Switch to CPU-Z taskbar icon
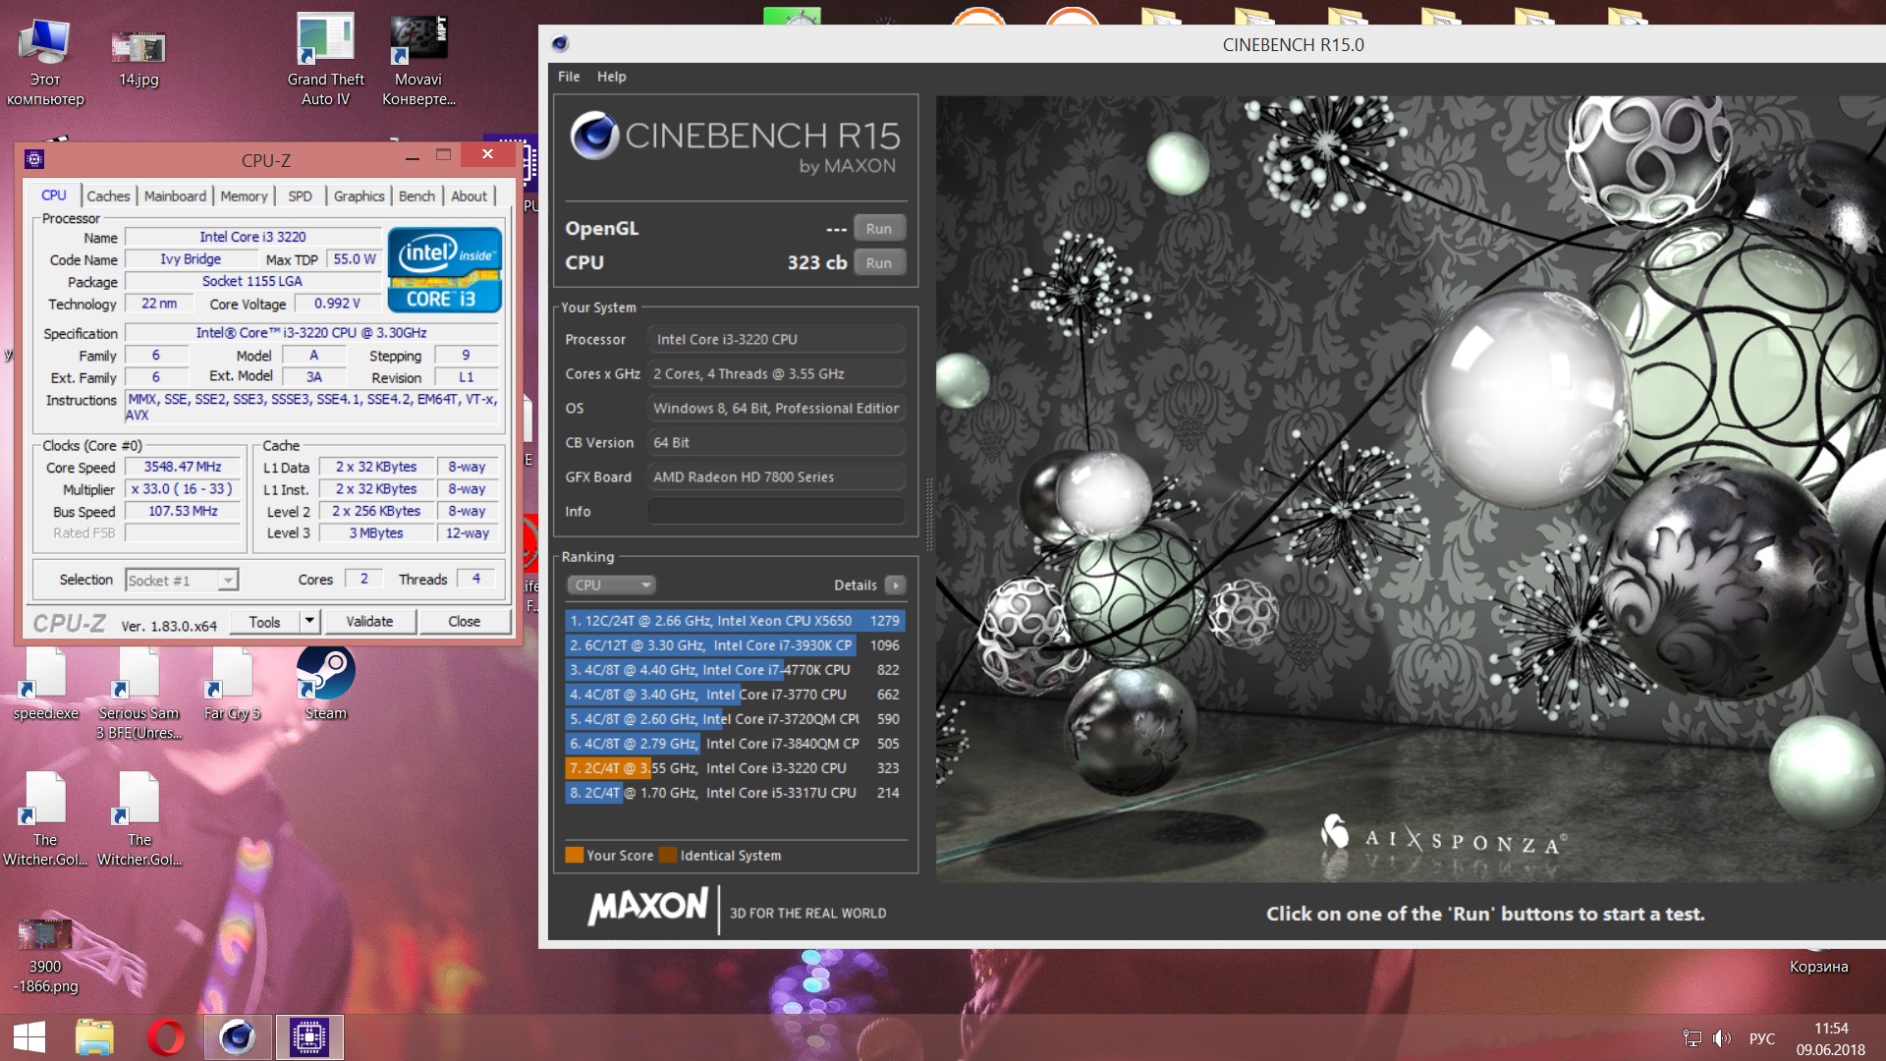The width and height of the screenshot is (1886, 1061). [x=309, y=1037]
